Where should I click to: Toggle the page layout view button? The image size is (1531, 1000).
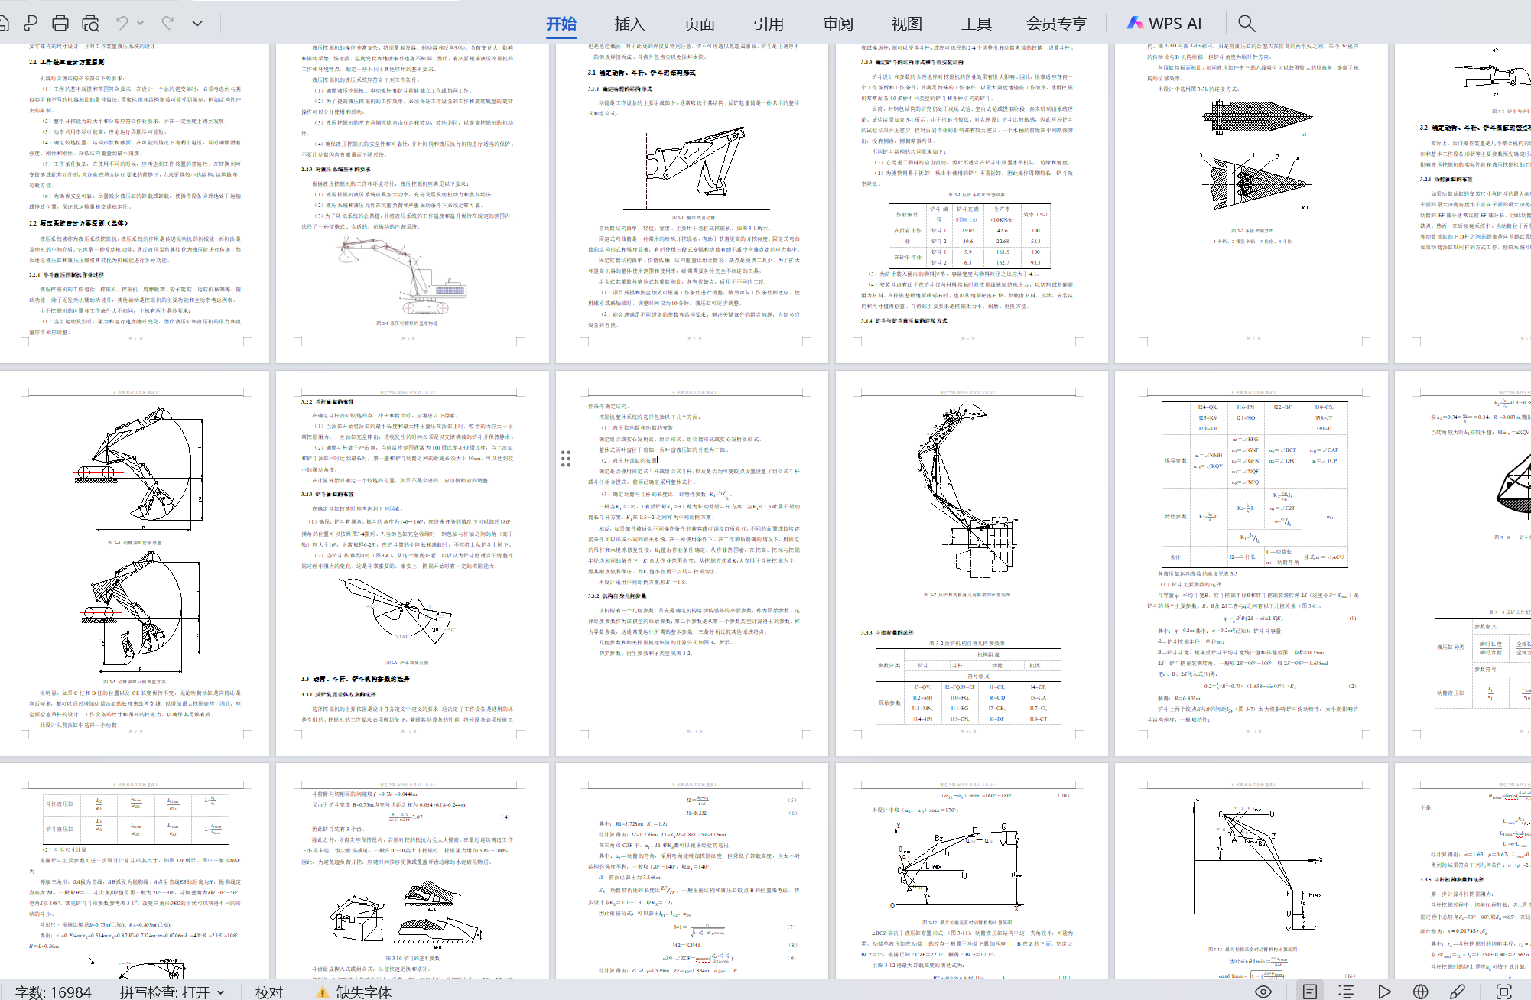click(x=1309, y=992)
